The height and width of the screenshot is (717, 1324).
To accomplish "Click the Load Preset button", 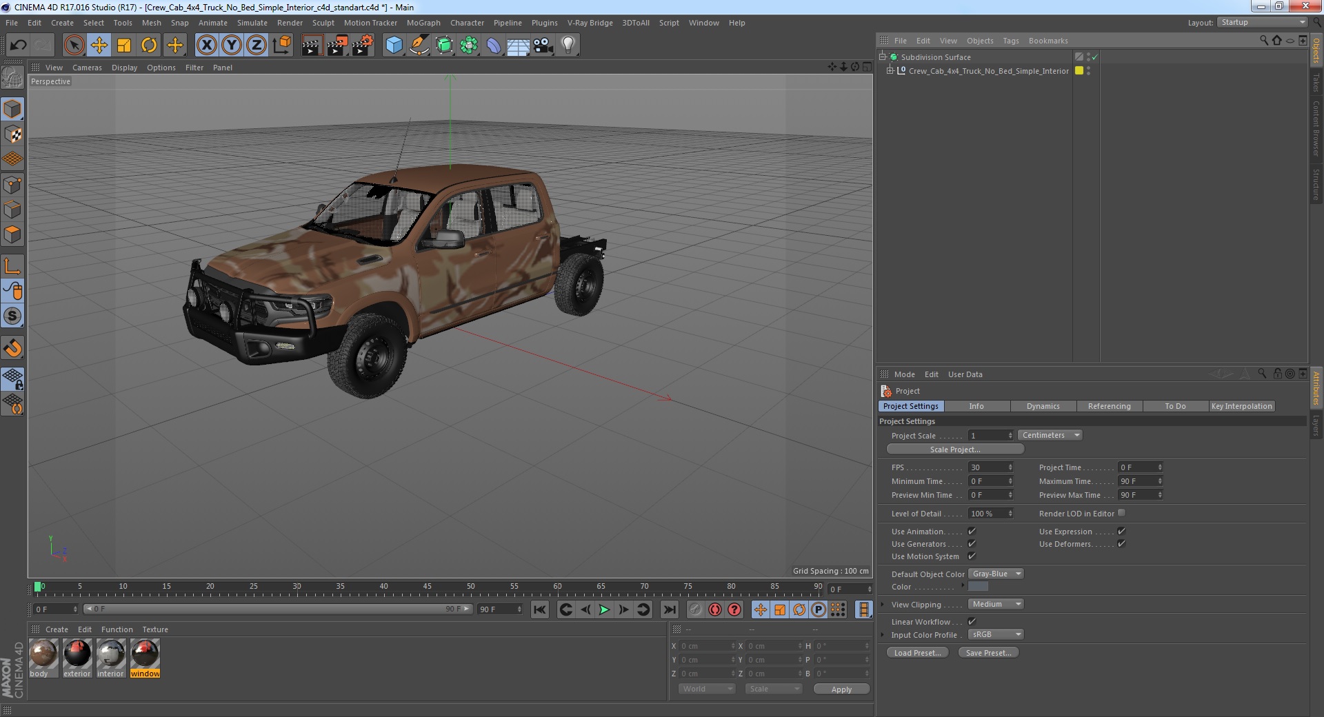I will coord(917,653).
